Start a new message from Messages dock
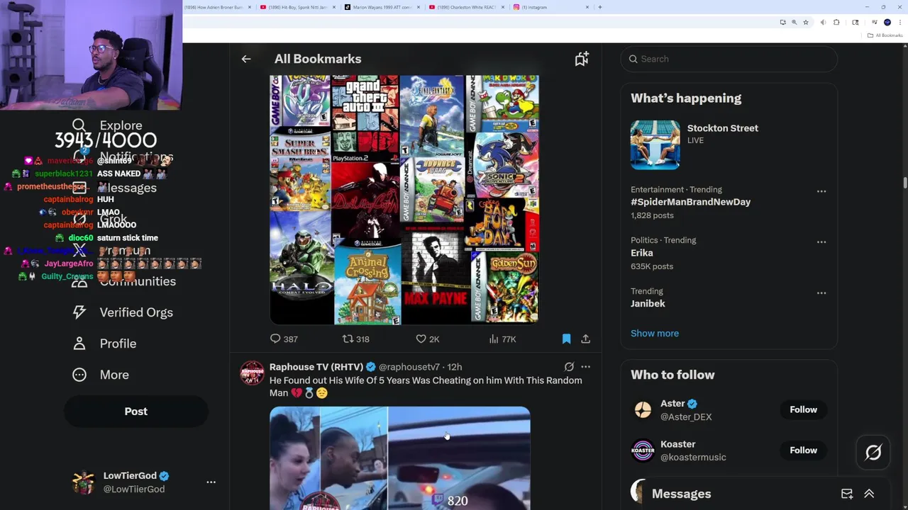 [x=847, y=494]
